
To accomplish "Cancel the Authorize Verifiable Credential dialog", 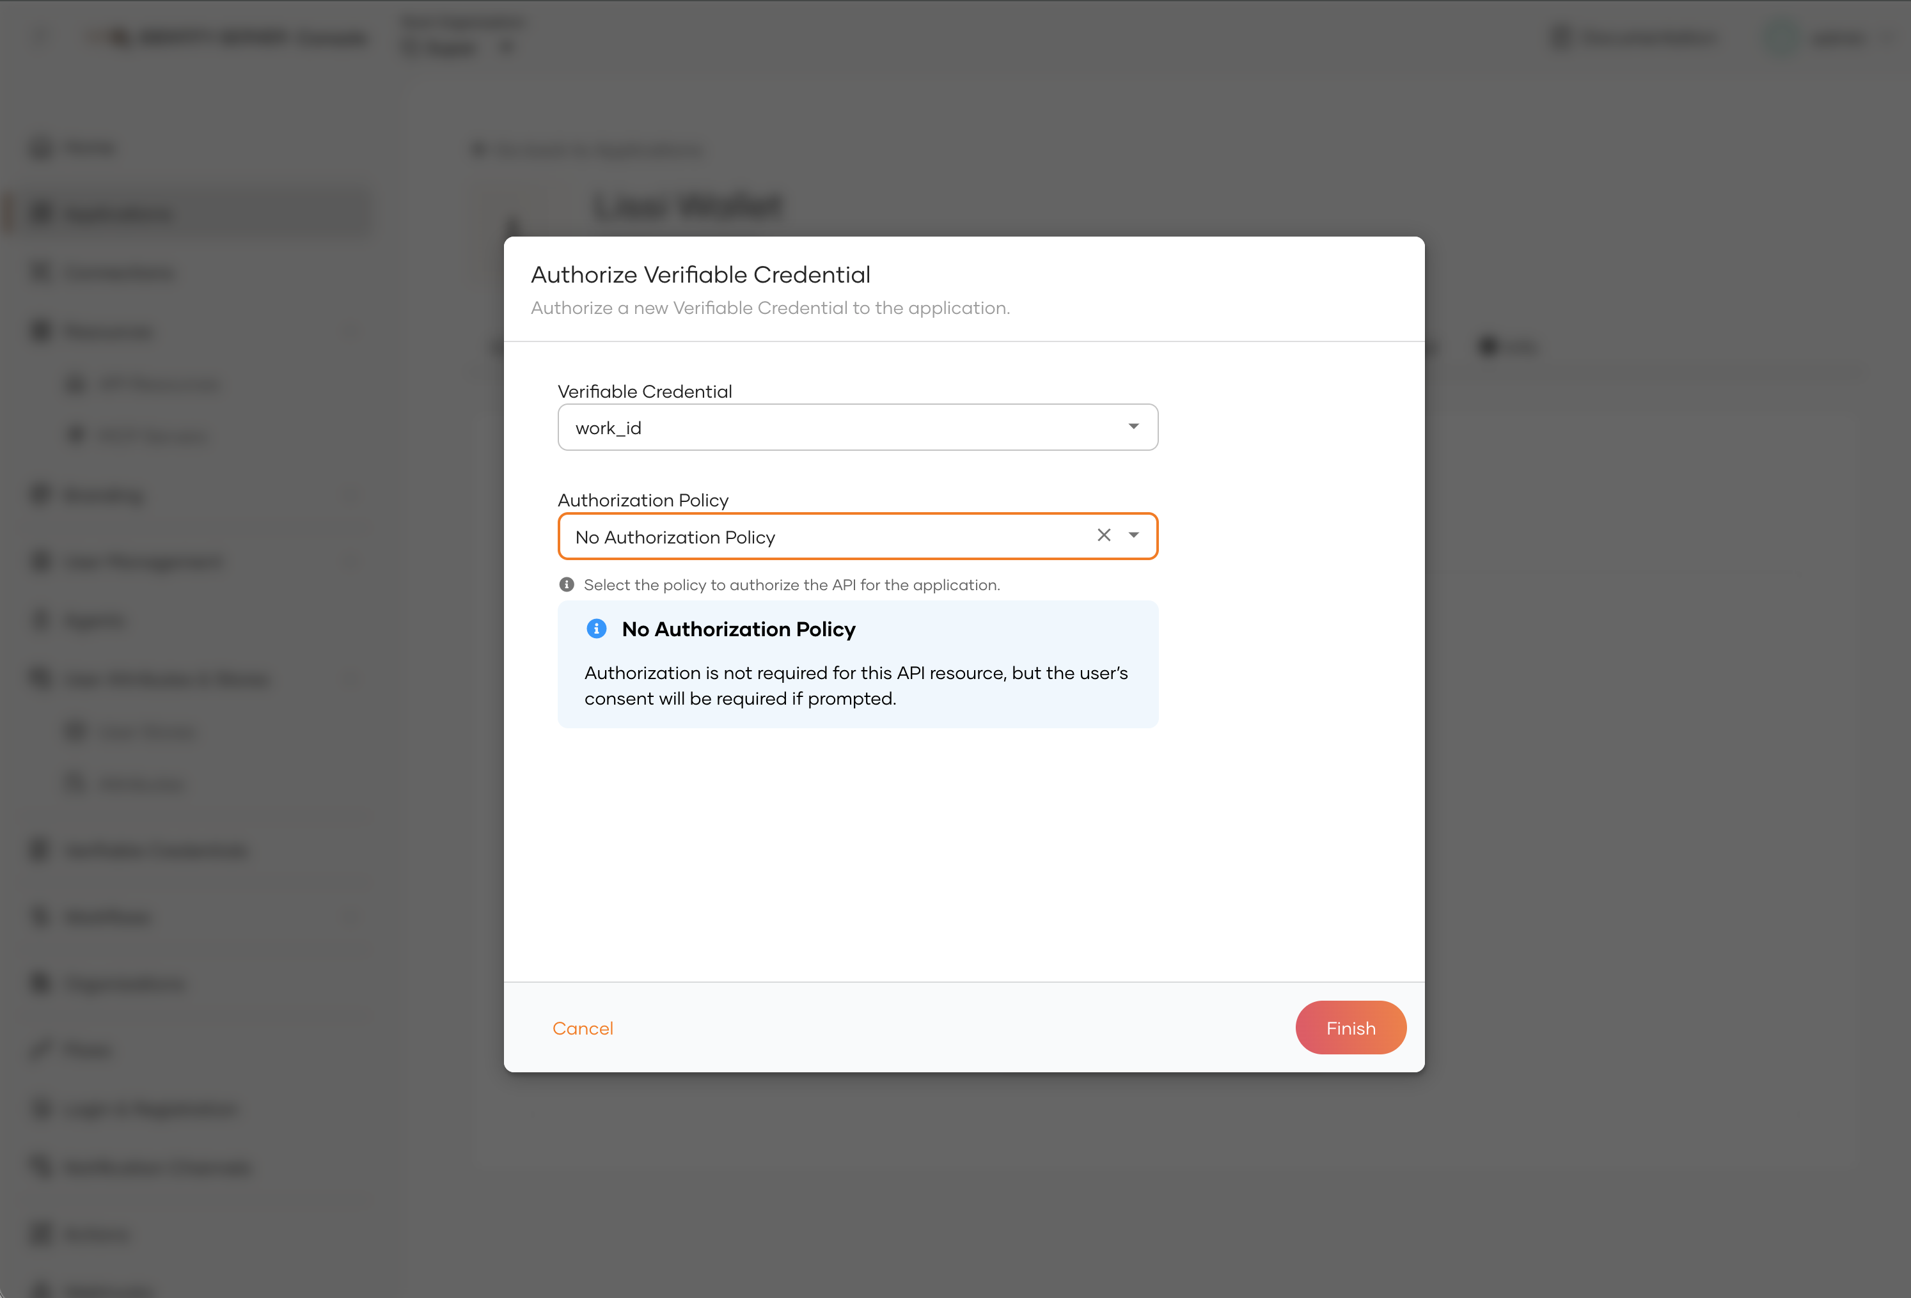I will click(583, 1028).
